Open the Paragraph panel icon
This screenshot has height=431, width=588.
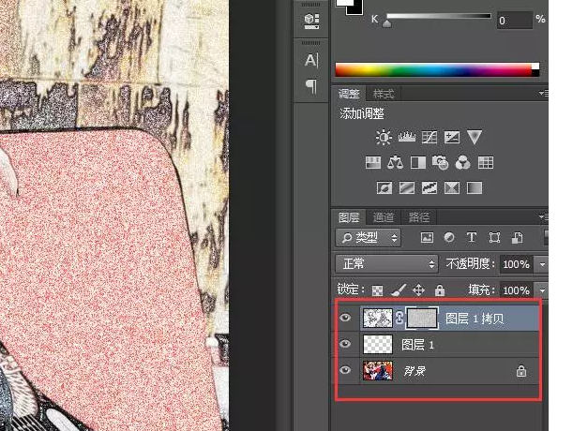311,86
